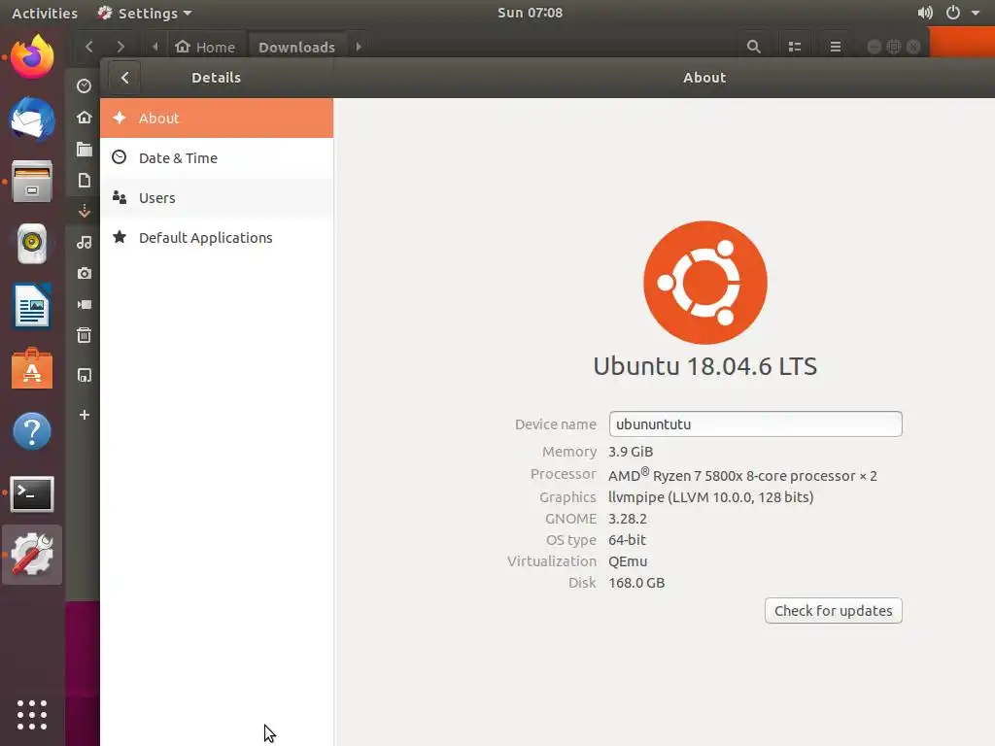The height and width of the screenshot is (746, 995).
Task: Open Home folder in Files sidebar
Action: (84, 118)
